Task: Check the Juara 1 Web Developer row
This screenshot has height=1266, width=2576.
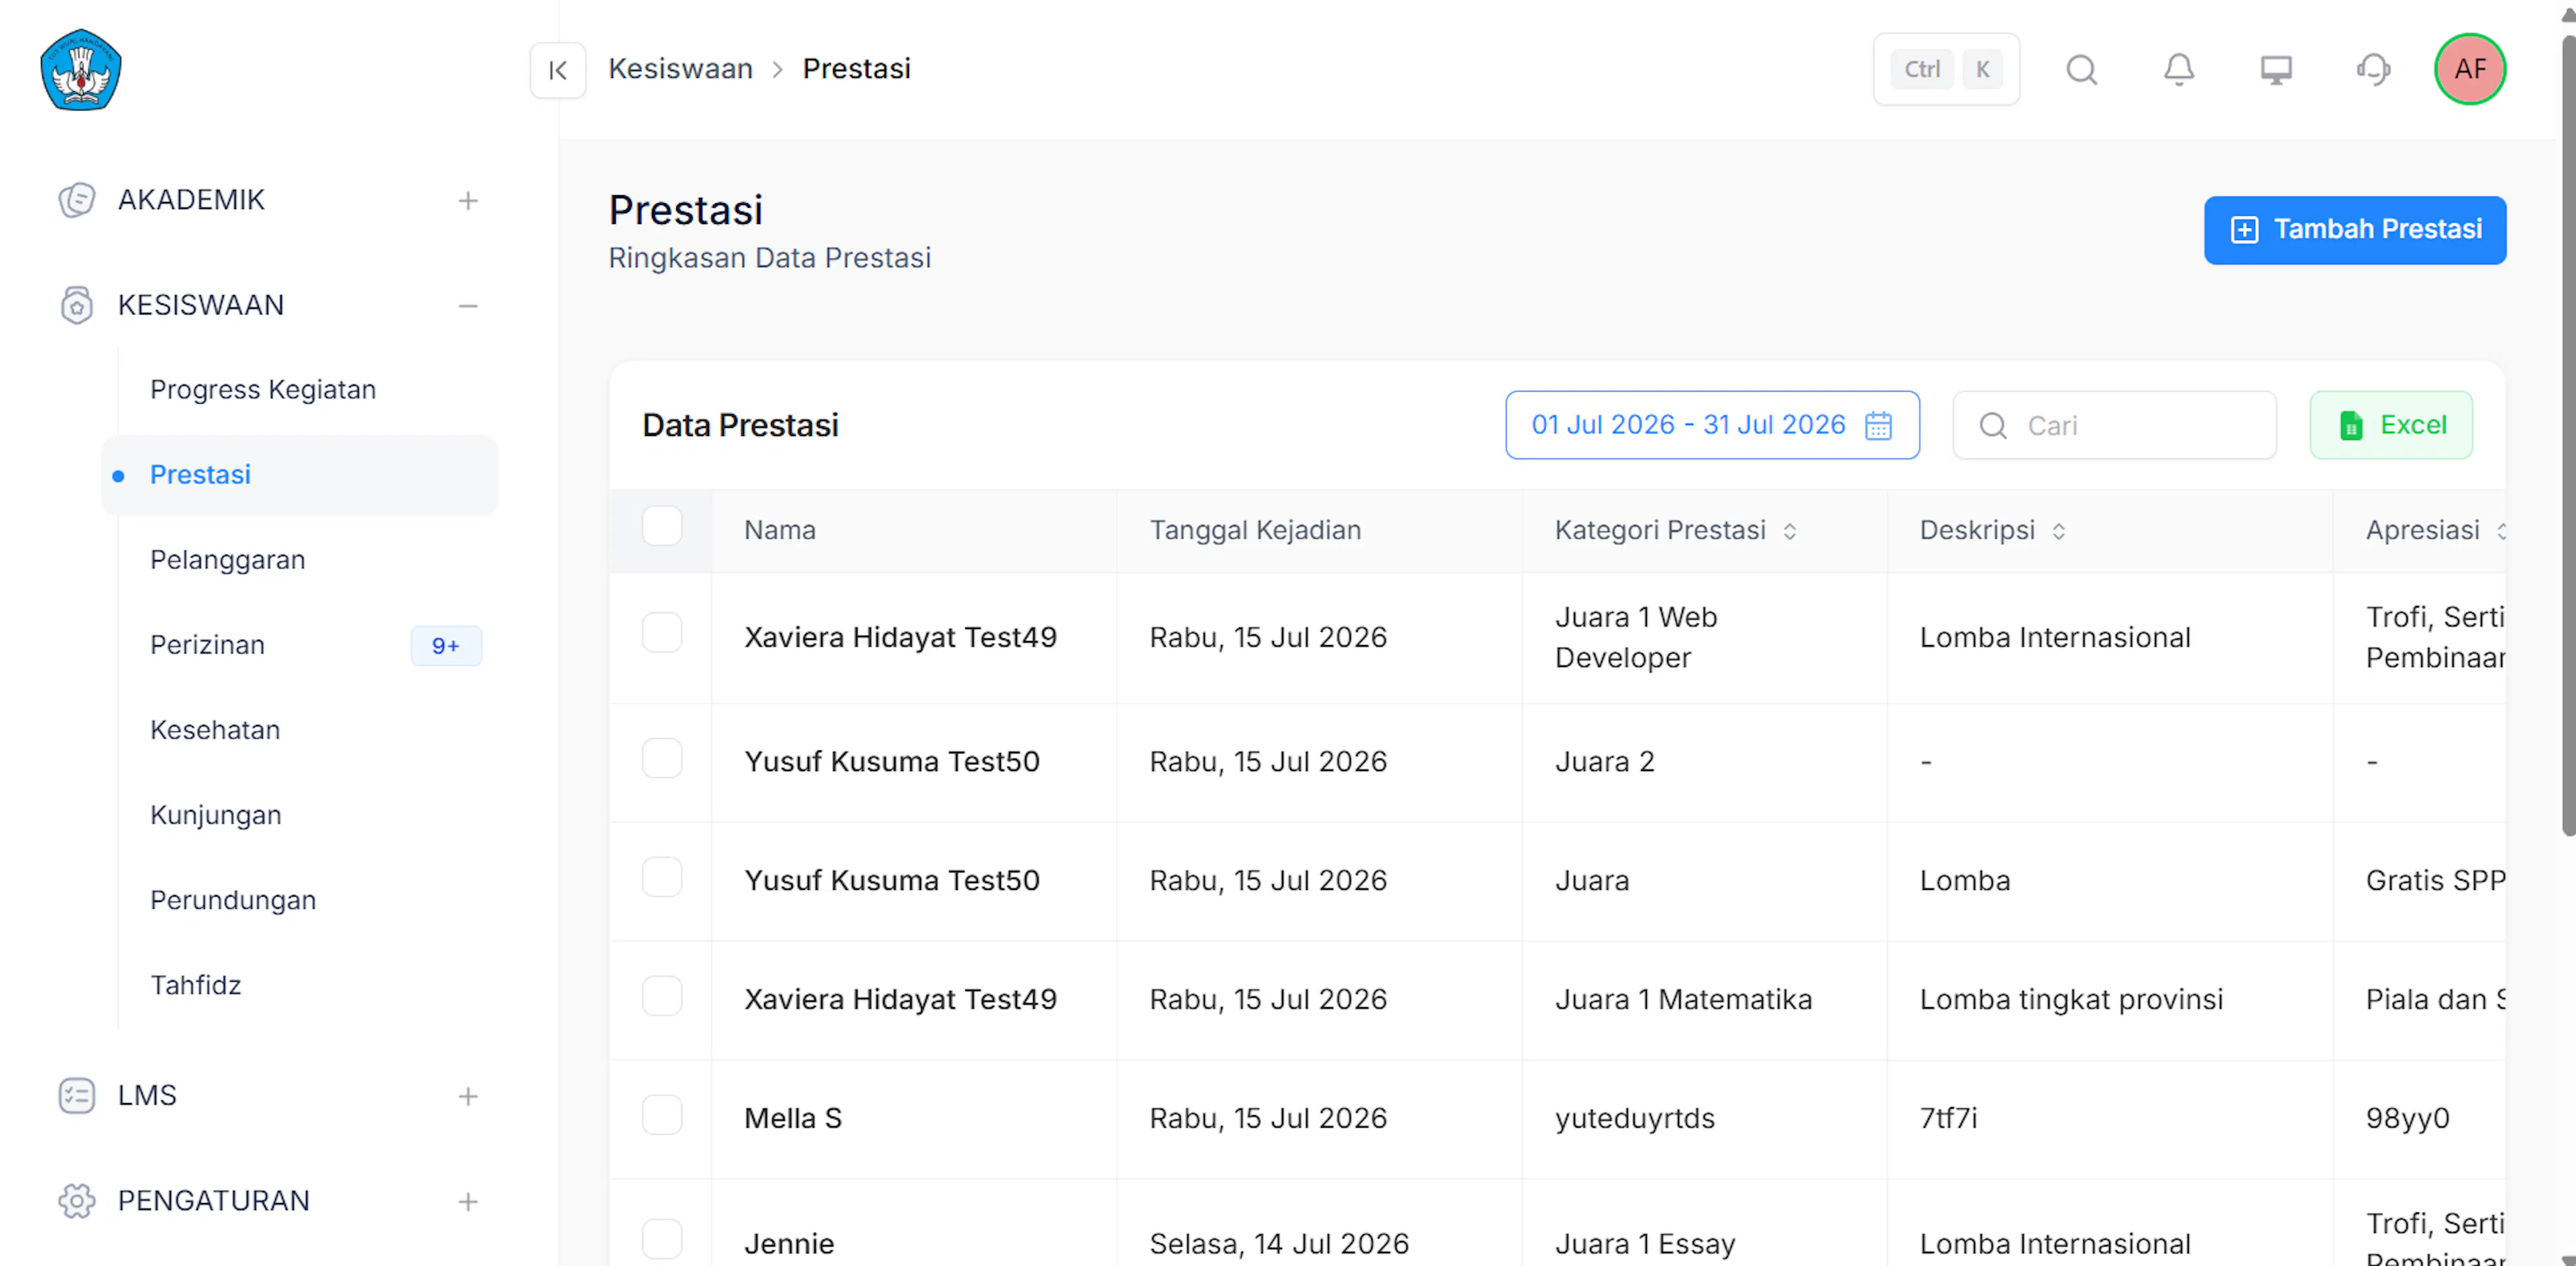Action: (x=662, y=632)
